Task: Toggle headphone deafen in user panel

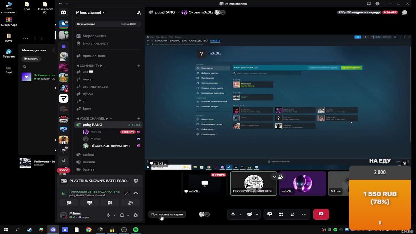Action: [x=122, y=215]
